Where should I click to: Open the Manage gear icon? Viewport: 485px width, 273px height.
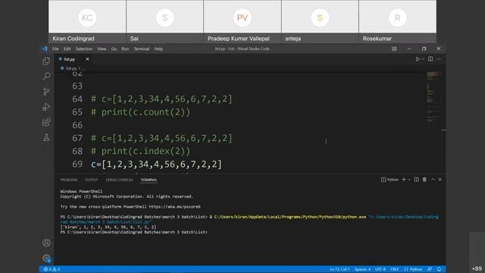[x=46, y=258]
